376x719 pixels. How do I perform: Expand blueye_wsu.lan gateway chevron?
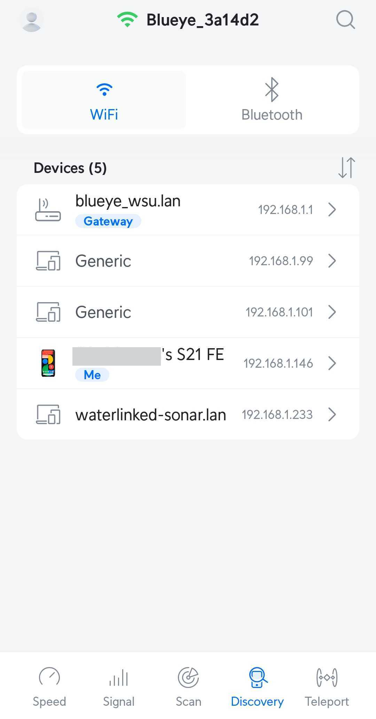[x=332, y=210]
